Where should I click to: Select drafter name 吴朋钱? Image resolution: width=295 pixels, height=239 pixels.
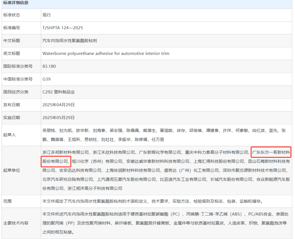(49, 131)
